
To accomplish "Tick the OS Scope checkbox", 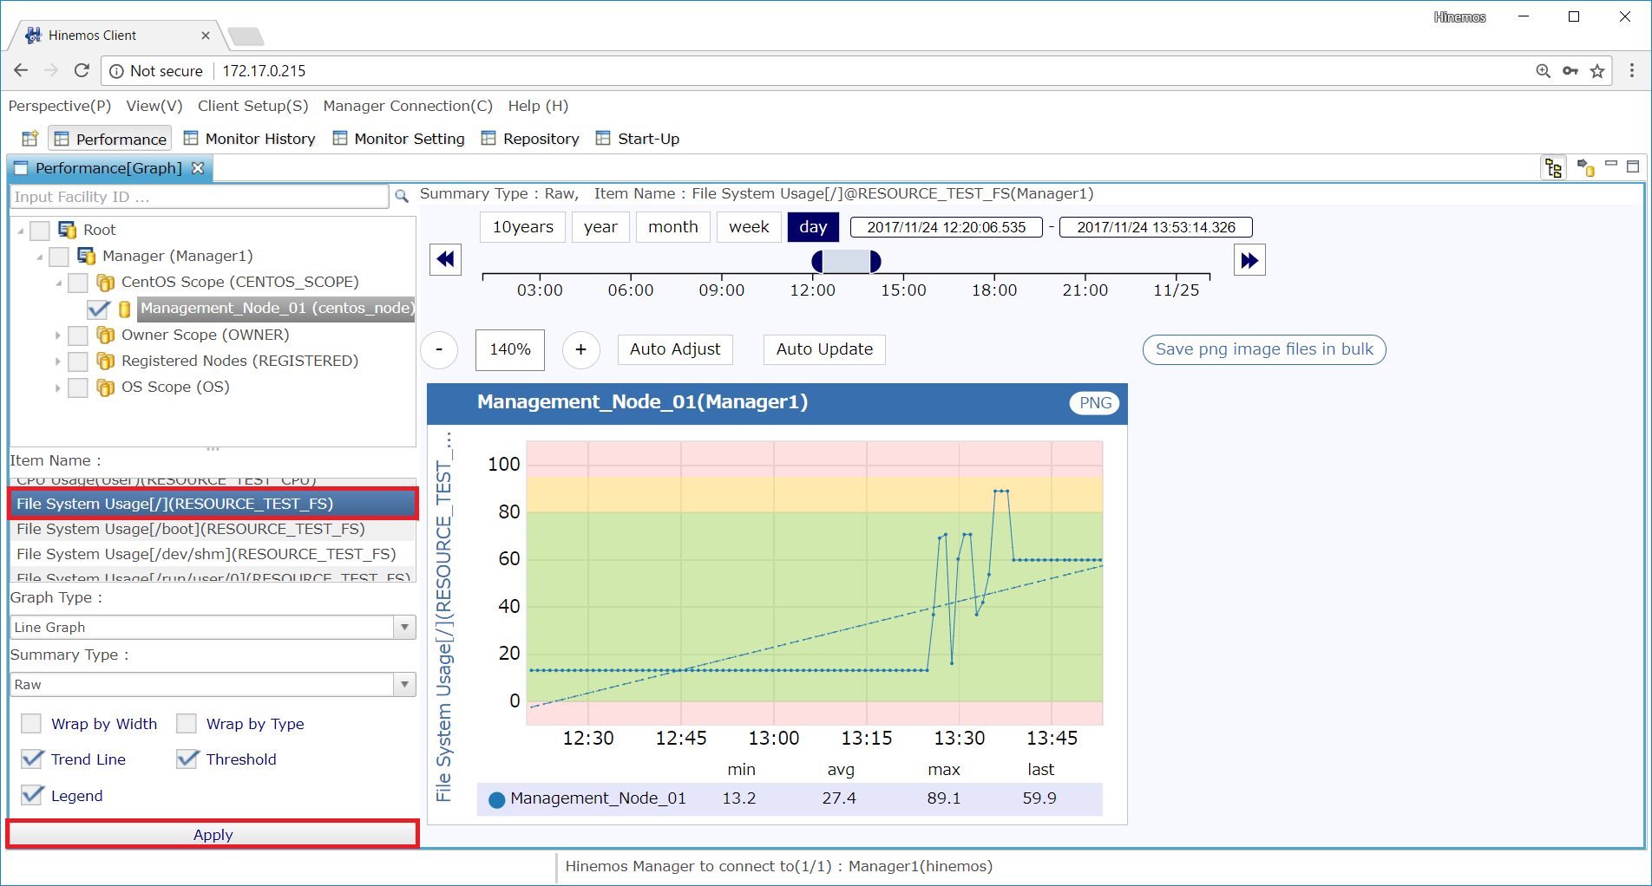I will tap(78, 388).
